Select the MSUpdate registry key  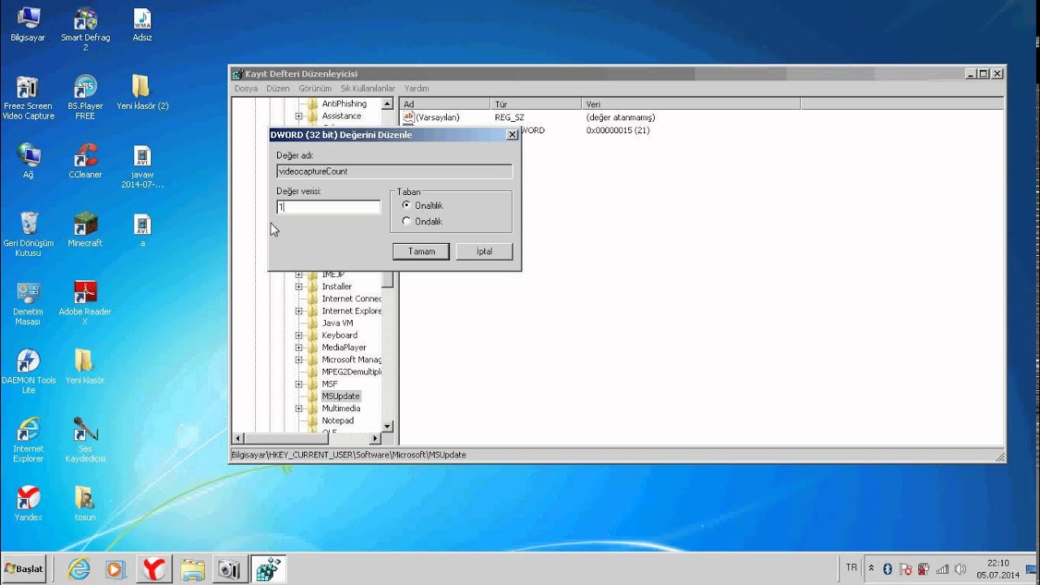pyautogui.click(x=340, y=396)
